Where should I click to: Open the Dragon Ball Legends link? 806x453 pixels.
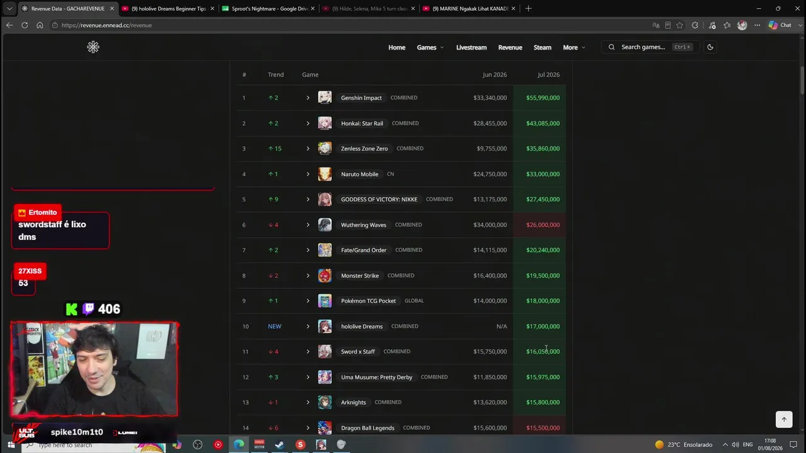pos(368,428)
